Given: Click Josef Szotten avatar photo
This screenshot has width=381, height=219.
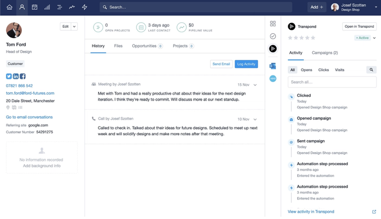Looking at the screenshot, I should point(335,7).
